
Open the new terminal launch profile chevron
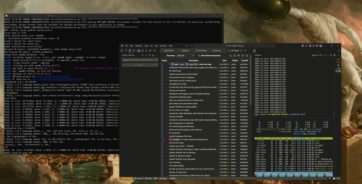328,55
